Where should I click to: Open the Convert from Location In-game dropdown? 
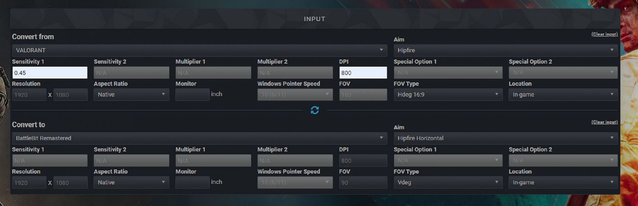(x=563, y=95)
